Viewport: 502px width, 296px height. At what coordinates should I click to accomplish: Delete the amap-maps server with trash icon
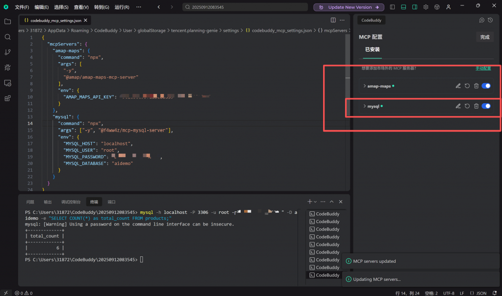click(x=476, y=86)
